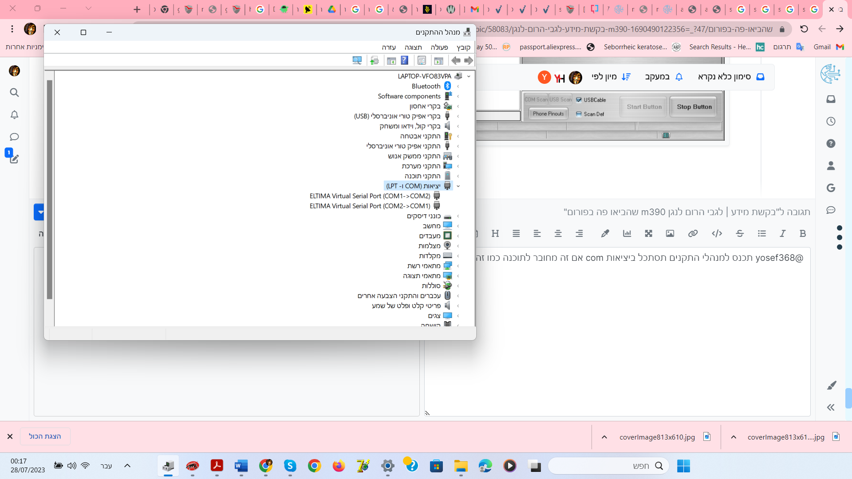Viewport: 852px width, 479px height.
Task: Open the Gmail bookmark
Action: pos(828,47)
